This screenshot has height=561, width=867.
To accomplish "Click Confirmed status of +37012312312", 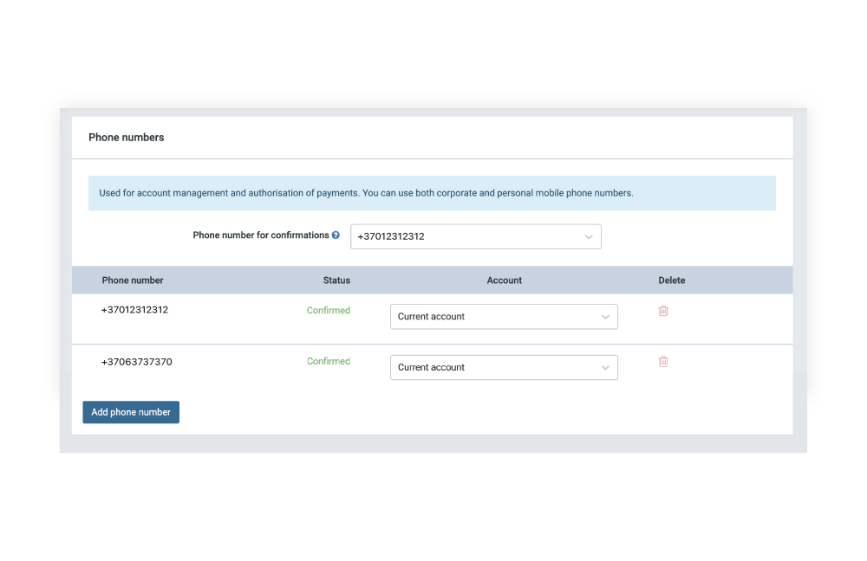I will (329, 311).
